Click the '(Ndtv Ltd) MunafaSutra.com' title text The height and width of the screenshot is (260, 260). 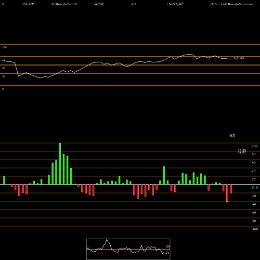tap(231, 4)
